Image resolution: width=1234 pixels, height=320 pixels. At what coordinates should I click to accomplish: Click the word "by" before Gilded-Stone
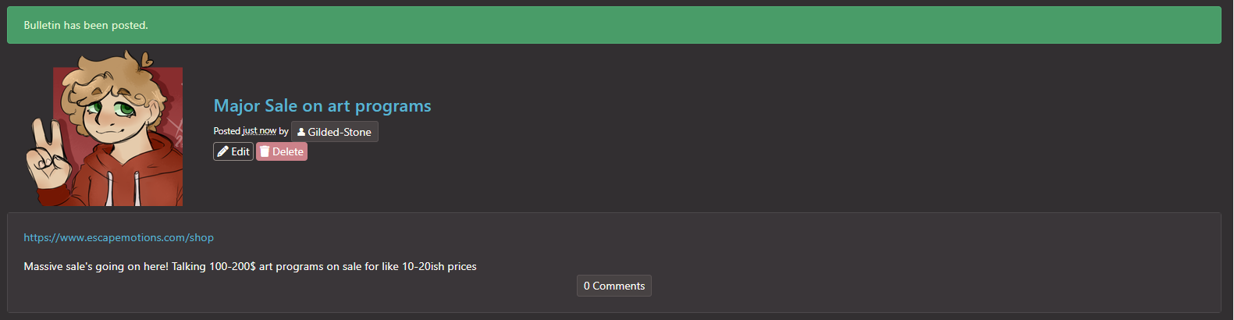283,131
